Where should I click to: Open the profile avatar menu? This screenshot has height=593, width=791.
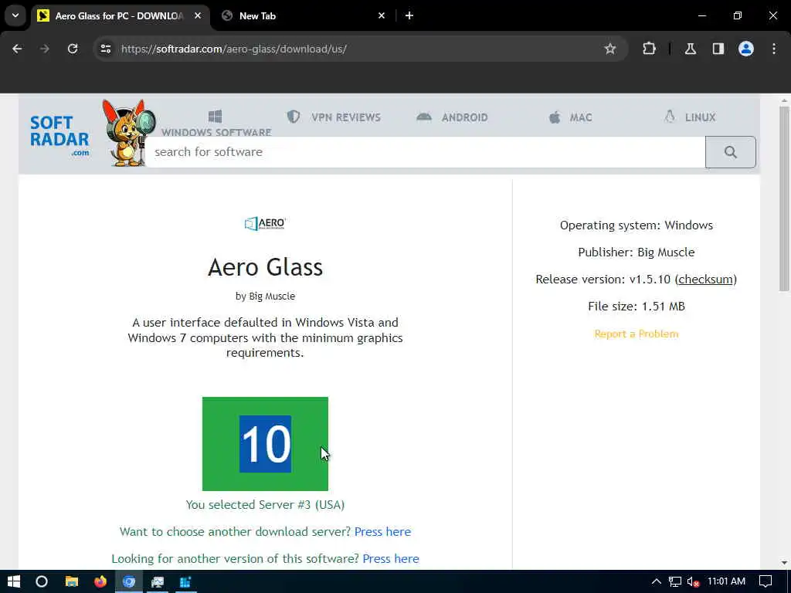tap(745, 49)
